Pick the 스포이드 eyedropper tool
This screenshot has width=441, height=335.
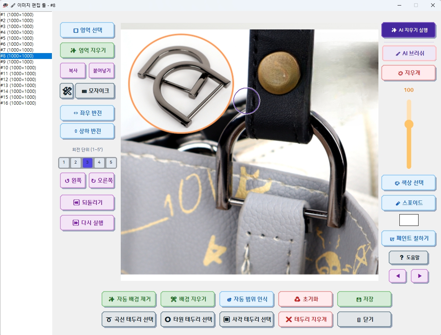coord(409,203)
